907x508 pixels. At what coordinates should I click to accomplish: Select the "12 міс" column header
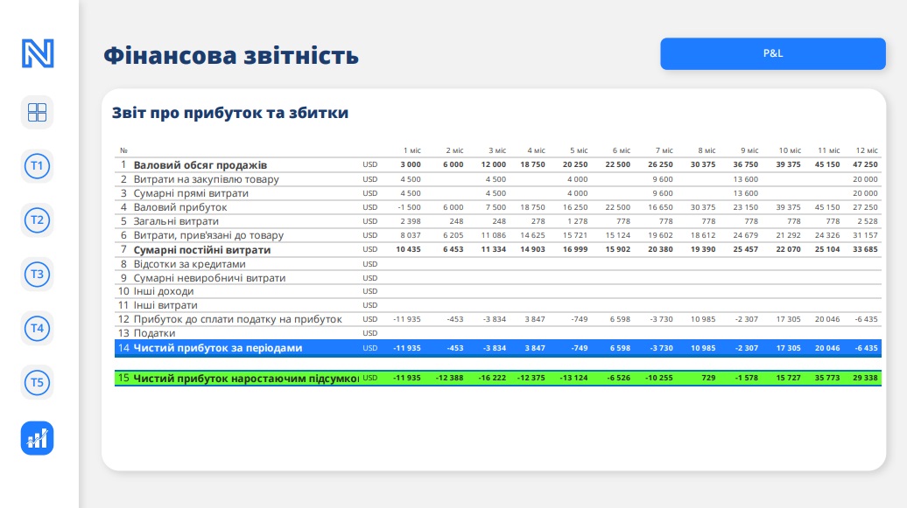click(x=867, y=150)
